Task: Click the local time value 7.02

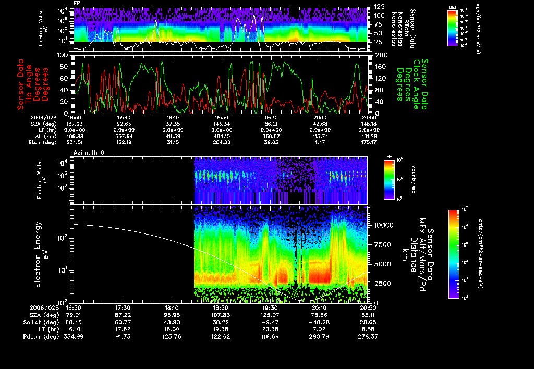Action: 319,329
